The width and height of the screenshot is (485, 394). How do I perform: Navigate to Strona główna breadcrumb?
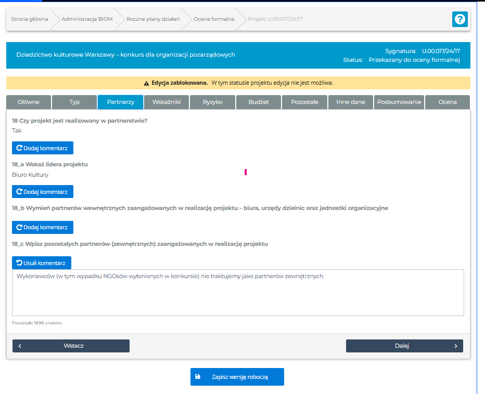tap(29, 19)
